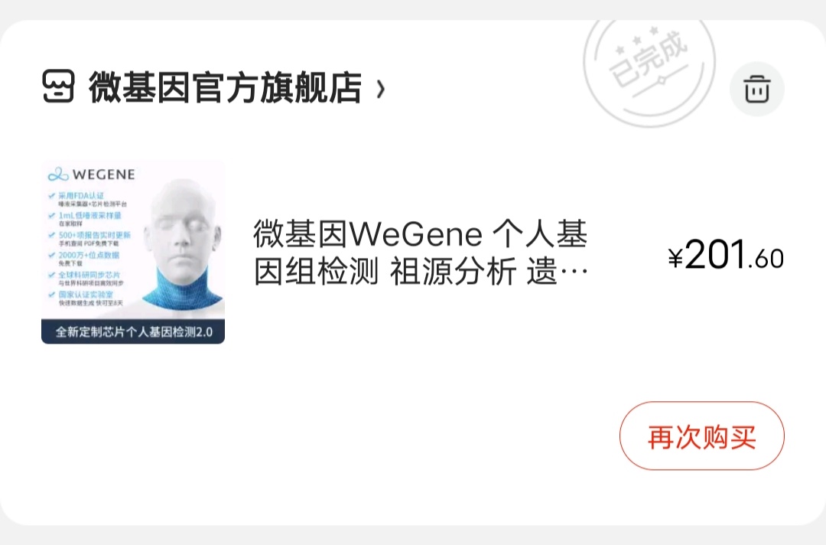Tap the chevron arrow after the store name
The image size is (826, 545).
coord(380,89)
